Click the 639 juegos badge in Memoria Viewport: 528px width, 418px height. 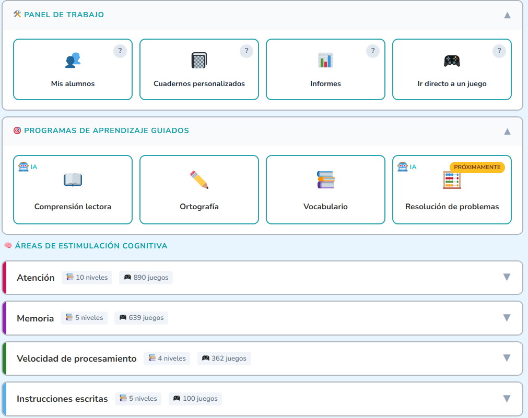tap(141, 318)
